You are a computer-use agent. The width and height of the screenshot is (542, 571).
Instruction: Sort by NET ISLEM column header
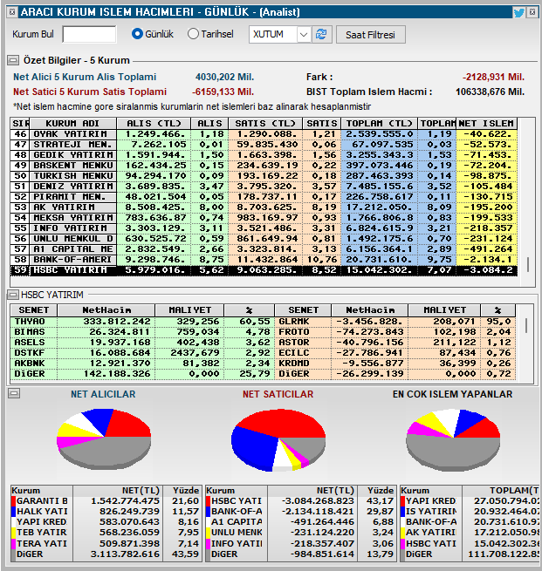486,123
